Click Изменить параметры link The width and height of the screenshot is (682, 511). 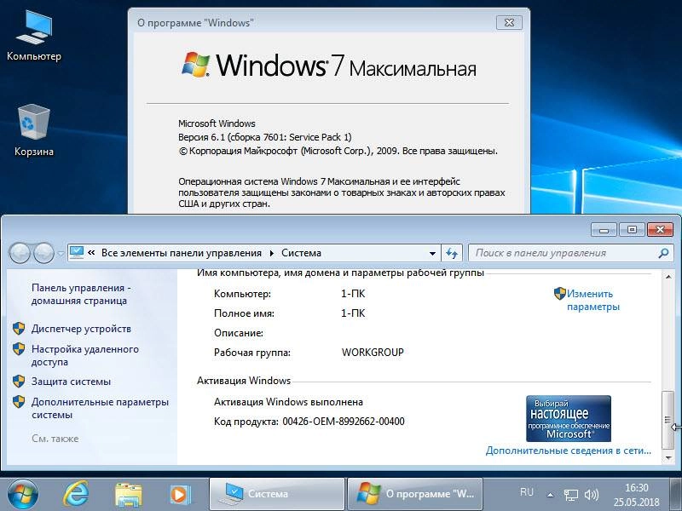tap(593, 301)
